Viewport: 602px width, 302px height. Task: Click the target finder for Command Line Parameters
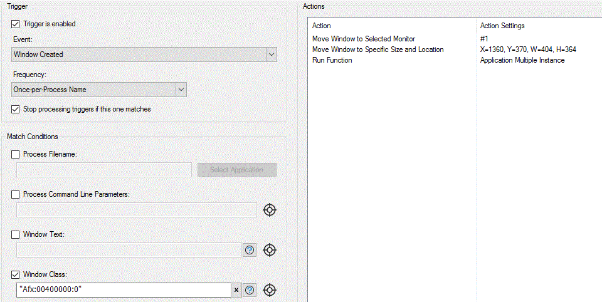pos(270,210)
